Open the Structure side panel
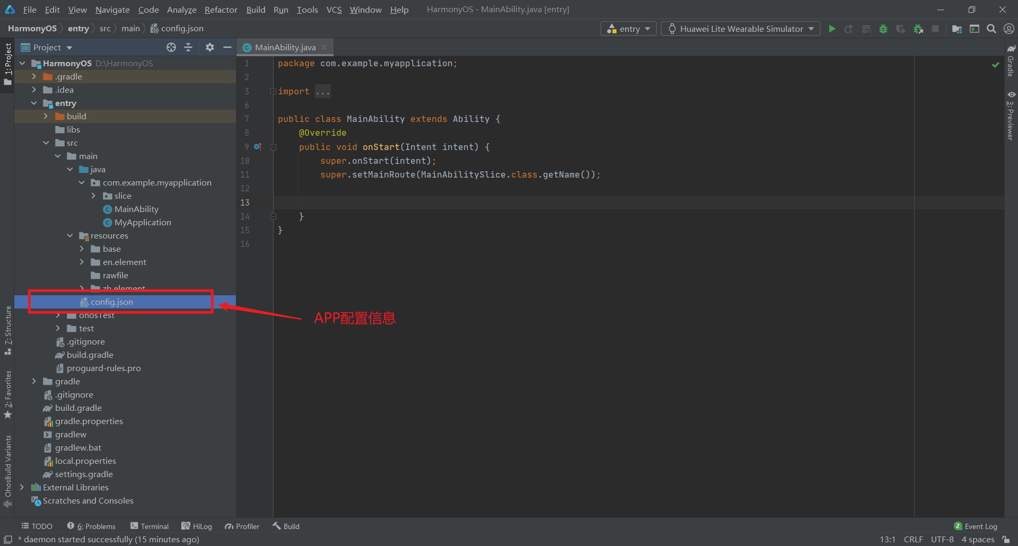The image size is (1018, 546). click(x=8, y=330)
